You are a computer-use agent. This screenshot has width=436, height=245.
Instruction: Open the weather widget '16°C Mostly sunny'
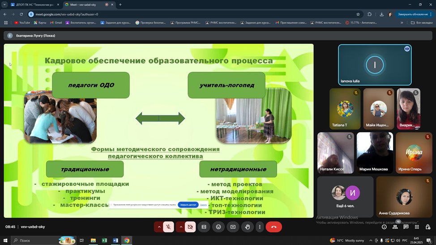pos(347,241)
